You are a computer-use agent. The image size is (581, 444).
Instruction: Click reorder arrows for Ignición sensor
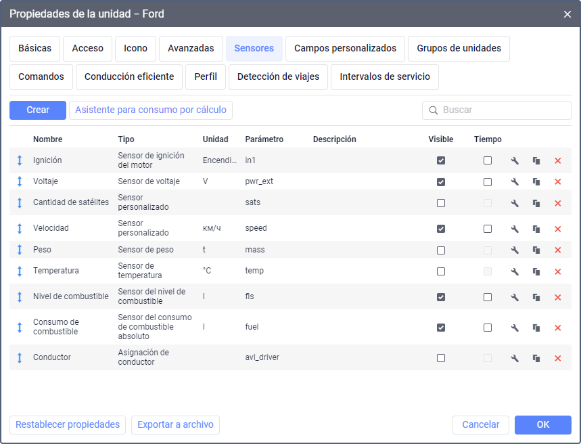point(20,160)
